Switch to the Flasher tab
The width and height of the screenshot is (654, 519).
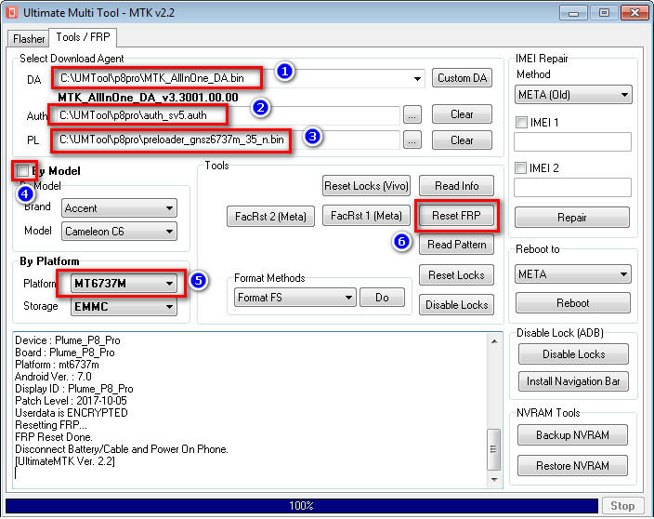tap(29, 38)
